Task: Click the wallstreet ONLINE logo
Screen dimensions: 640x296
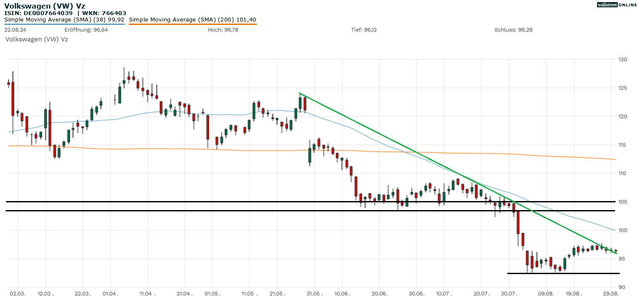Action: click(x=617, y=5)
